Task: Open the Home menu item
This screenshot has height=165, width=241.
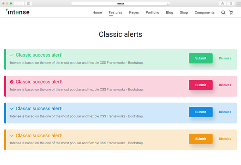Action: point(97,13)
